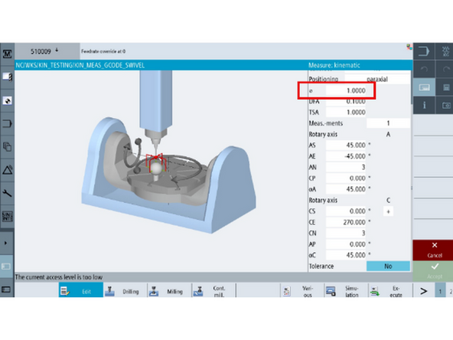This screenshot has height=340, width=453.
Task: Open the Program Manager files icon
Action: 7,147
